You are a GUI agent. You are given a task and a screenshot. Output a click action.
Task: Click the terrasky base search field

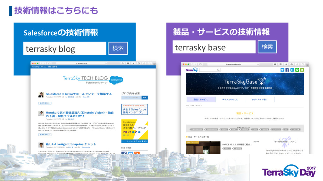tap(214, 47)
